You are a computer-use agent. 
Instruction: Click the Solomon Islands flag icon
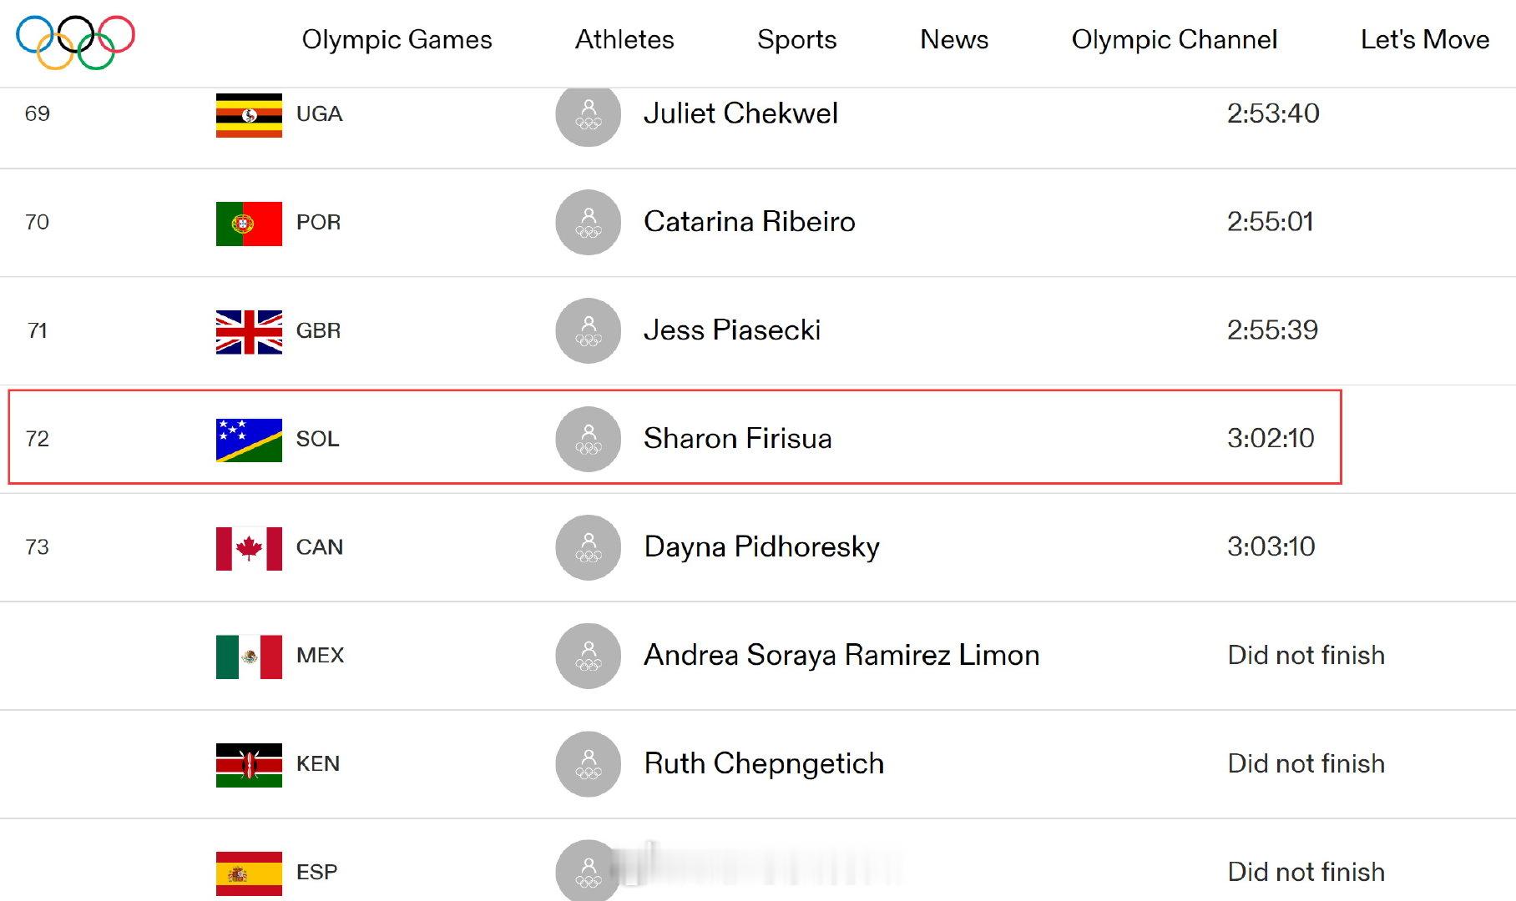[x=249, y=440]
